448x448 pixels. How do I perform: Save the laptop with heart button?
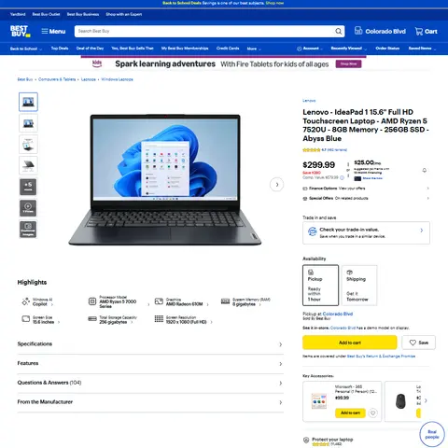point(418,343)
